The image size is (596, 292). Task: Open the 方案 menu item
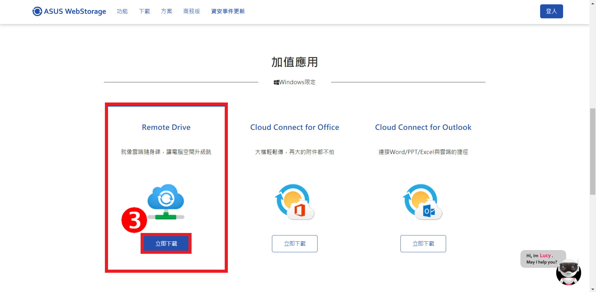point(167,11)
